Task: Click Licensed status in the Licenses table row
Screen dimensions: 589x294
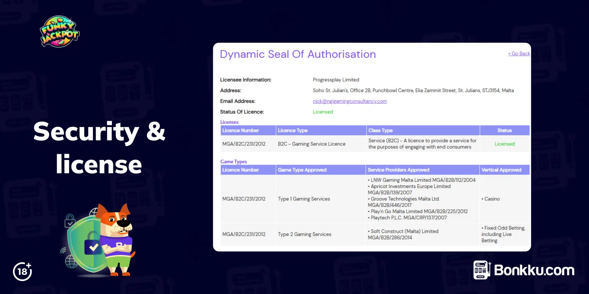Action: pos(505,144)
